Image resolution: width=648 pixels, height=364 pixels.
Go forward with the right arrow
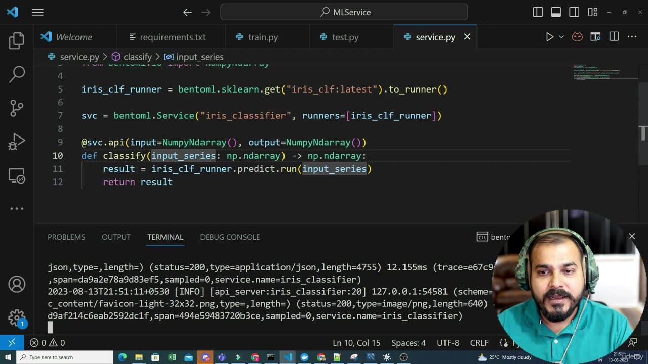[x=207, y=12]
